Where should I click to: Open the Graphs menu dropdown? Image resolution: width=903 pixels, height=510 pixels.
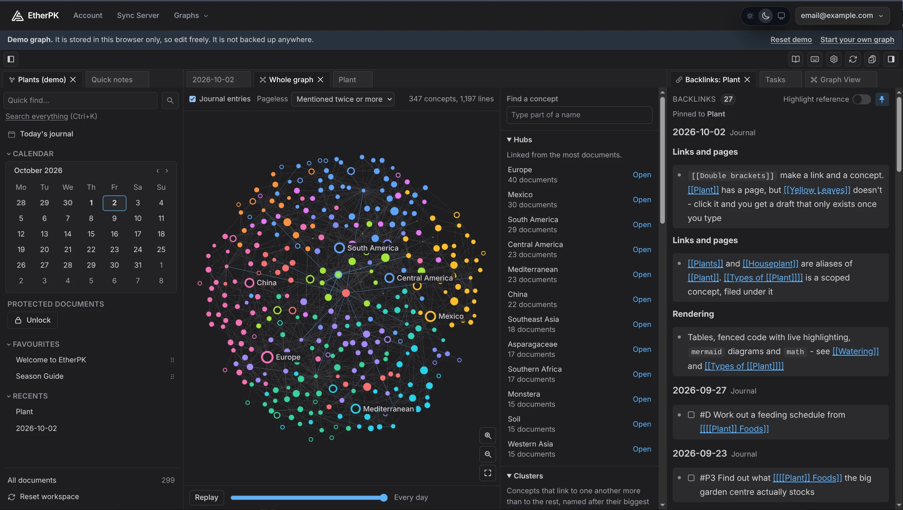[191, 16]
